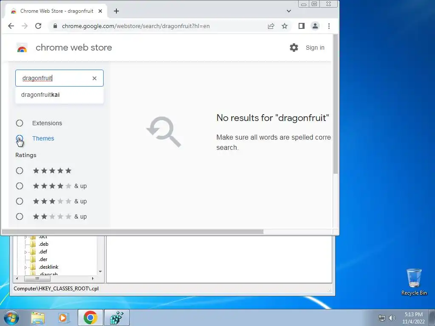Image resolution: width=435 pixels, height=326 pixels.
Task: Toggle the Chrome side panel
Action: (302, 26)
